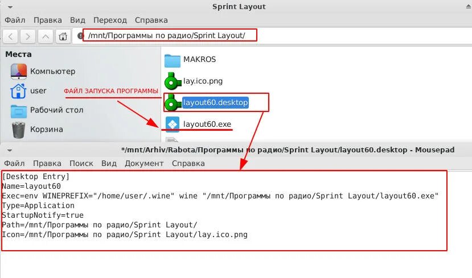Viewport: 472px width, 278px height.
Task: Select the layout60.exe file icon
Action: pyautogui.click(x=173, y=124)
